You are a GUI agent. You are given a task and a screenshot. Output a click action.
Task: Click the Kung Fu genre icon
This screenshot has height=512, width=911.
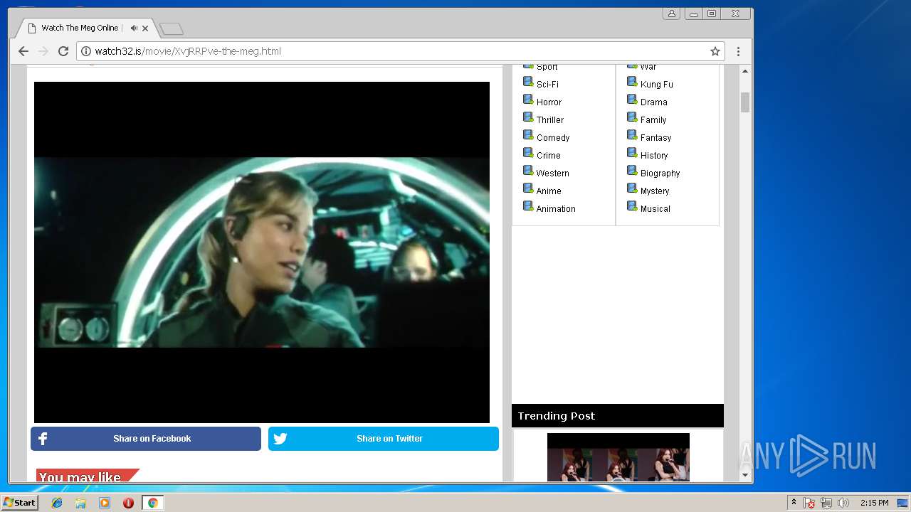tap(632, 82)
